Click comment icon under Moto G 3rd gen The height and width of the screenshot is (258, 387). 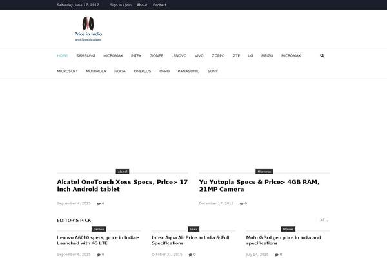tap(277, 255)
